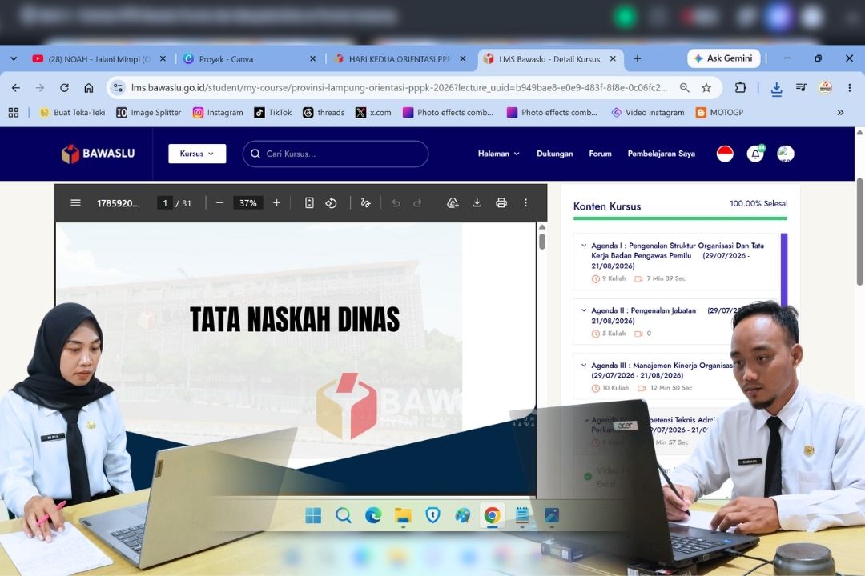
Task: Bookmark this page with the star icon
Action: coord(706,88)
